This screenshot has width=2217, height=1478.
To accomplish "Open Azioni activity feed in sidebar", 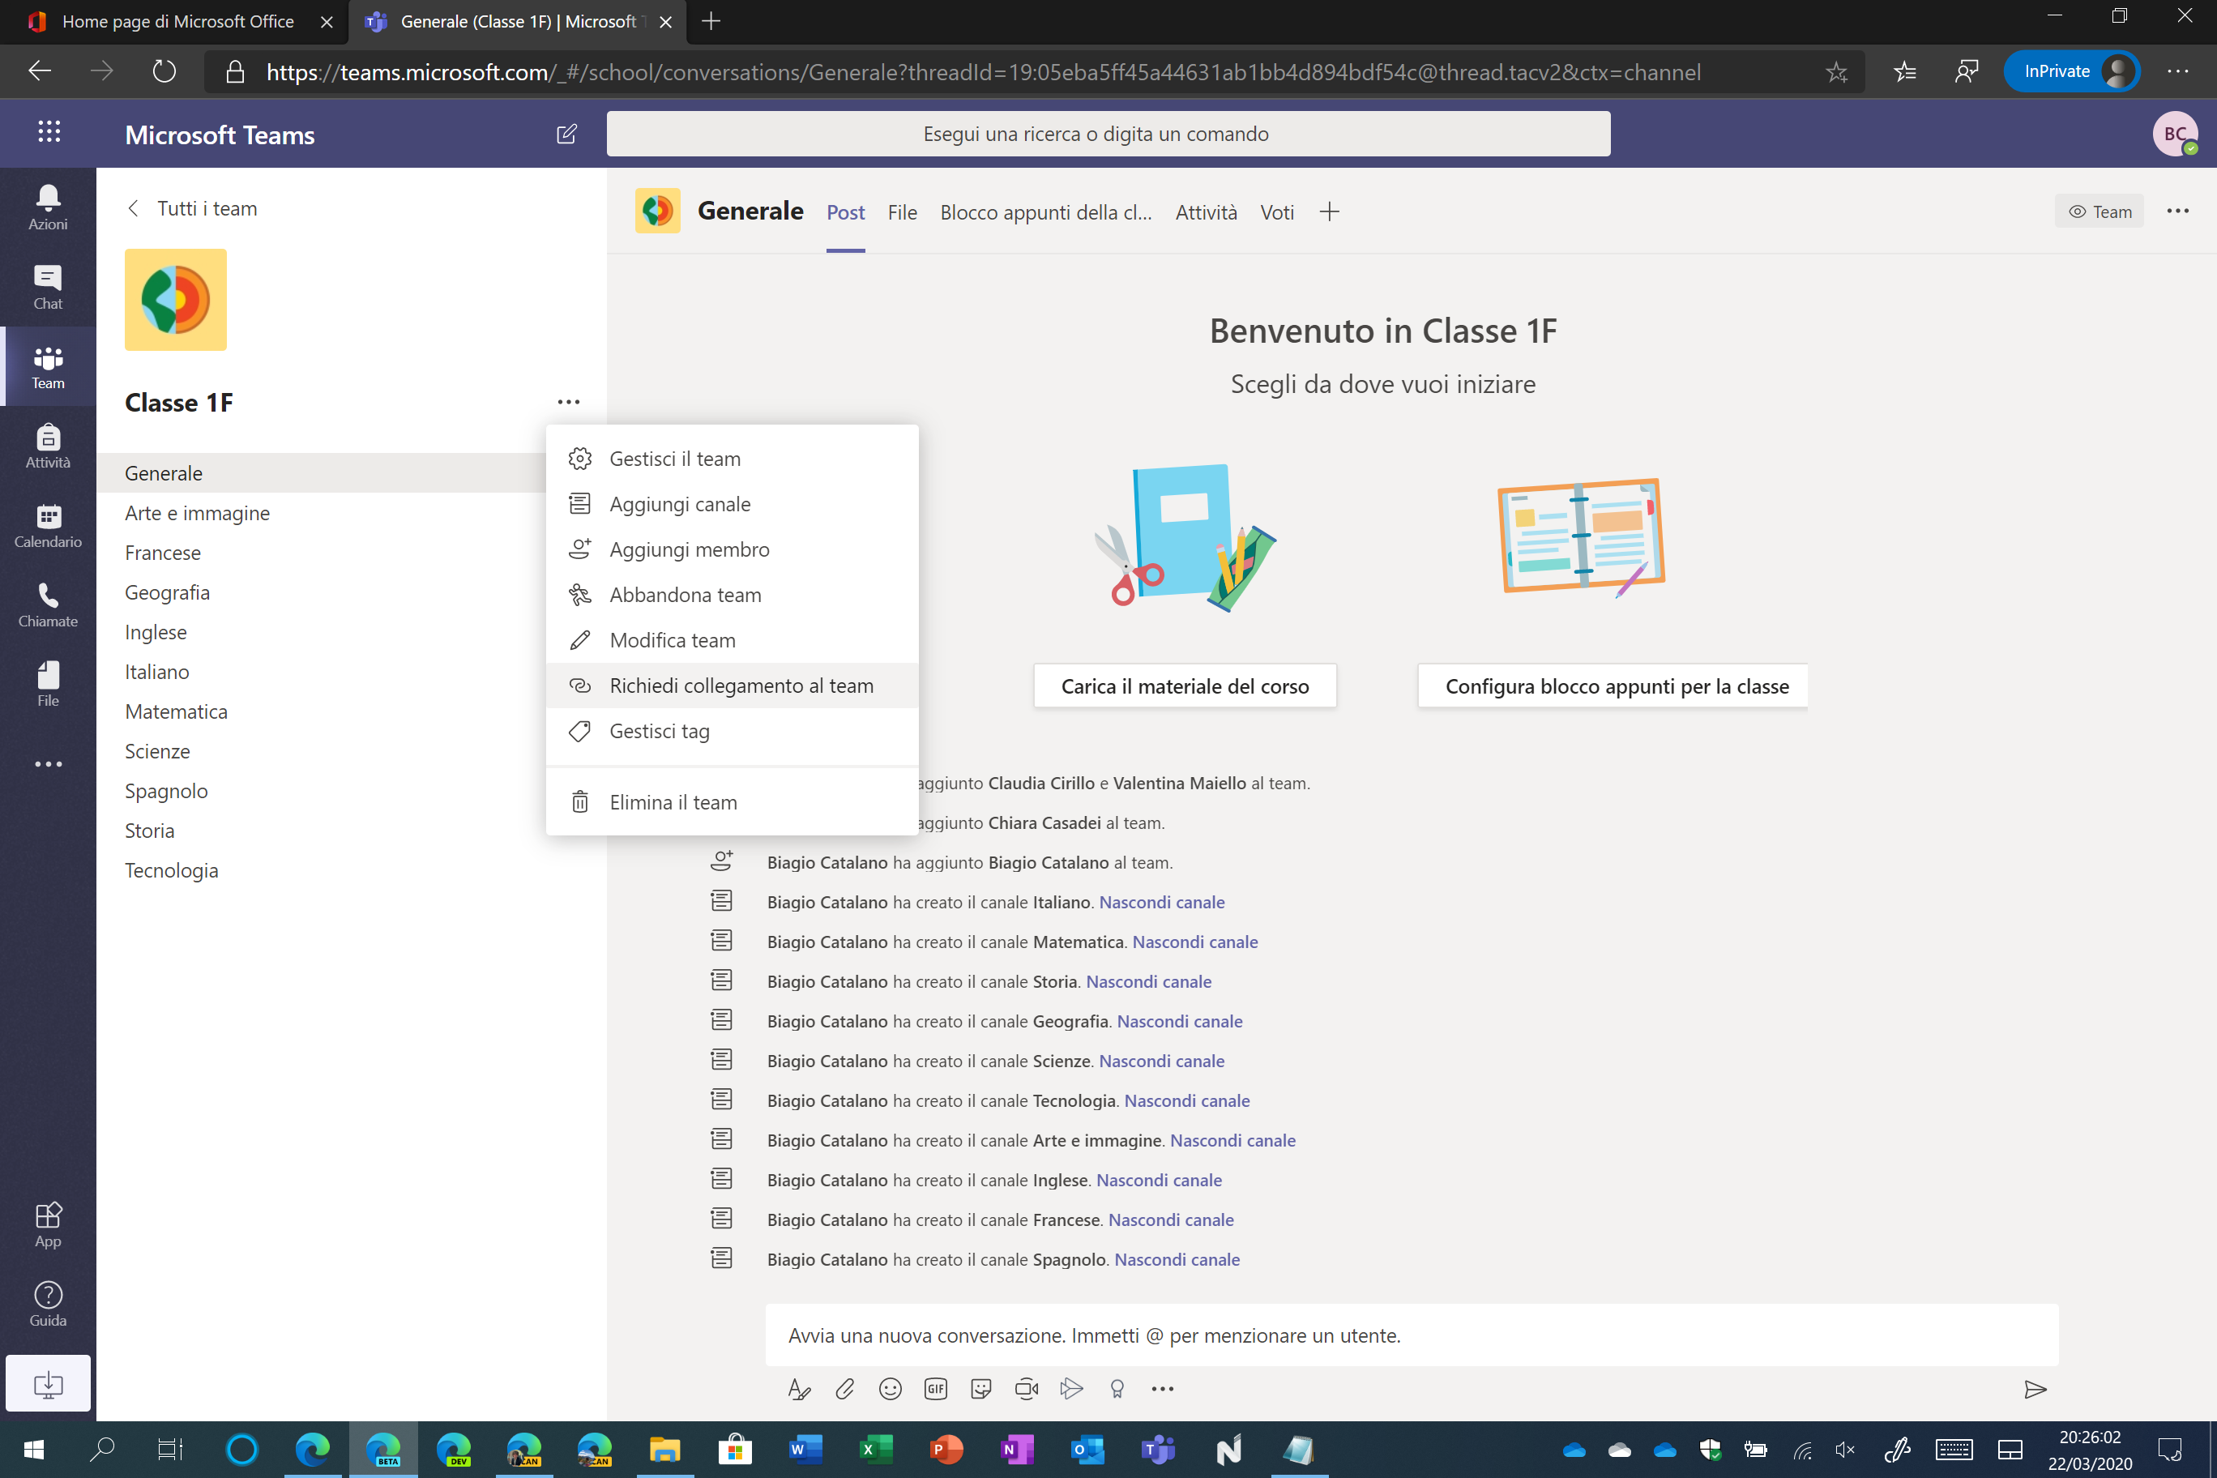I will click(48, 207).
